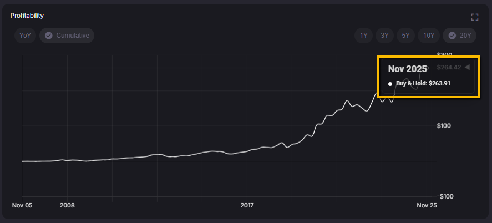Click the Buy & Hold: $263.91 tooltip text
The height and width of the screenshot is (223, 492).
(423, 84)
